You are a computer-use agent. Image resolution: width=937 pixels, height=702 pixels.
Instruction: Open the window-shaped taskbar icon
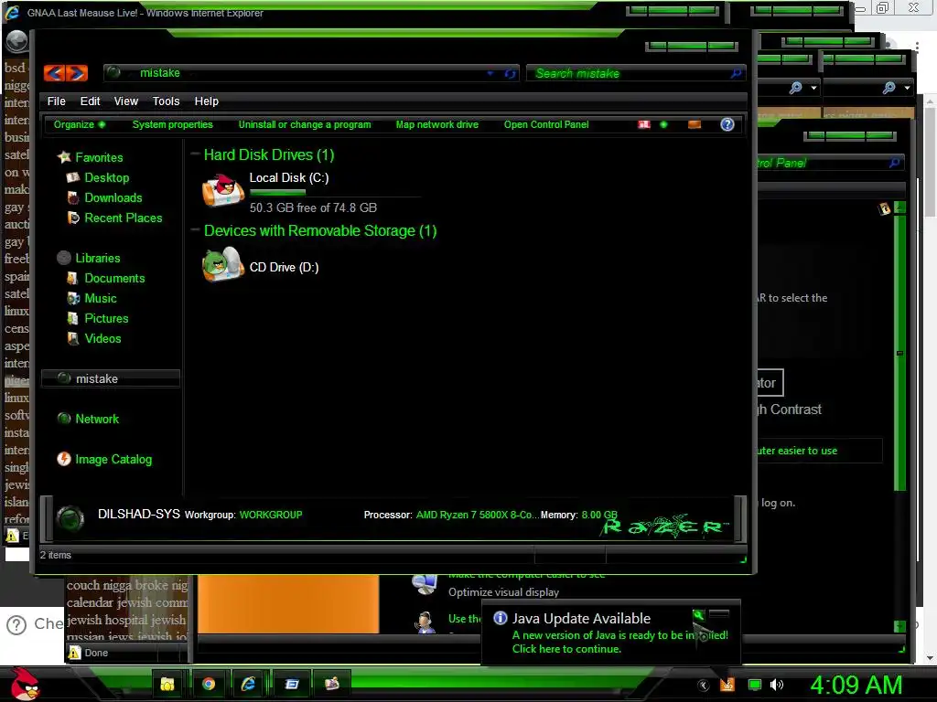pos(292,684)
